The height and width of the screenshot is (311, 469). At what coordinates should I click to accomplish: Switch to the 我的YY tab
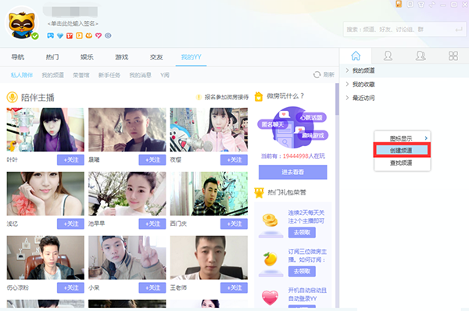click(192, 57)
